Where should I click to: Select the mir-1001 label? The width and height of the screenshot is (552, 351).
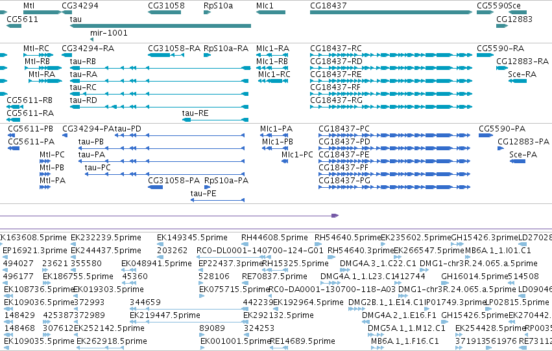coord(109,32)
